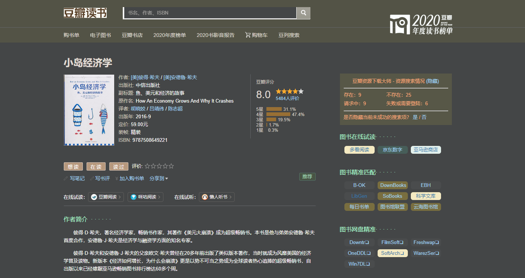Open the Freshwap netdisk tag
This screenshot has height=278, width=525.
426,242
